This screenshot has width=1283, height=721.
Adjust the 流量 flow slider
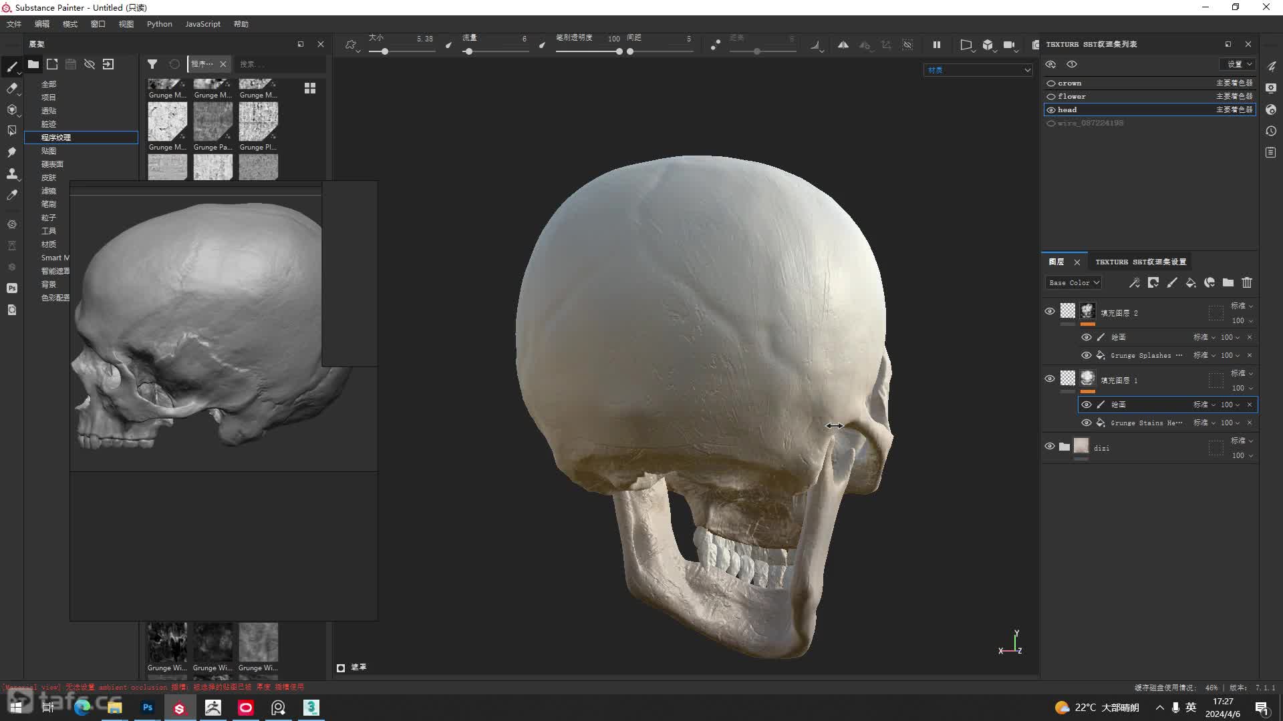pos(494,51)
